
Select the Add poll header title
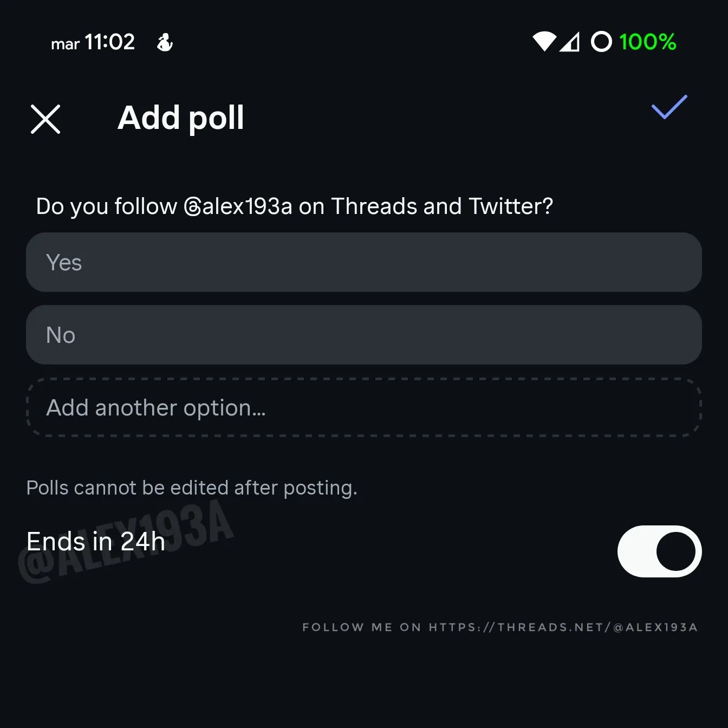[x=180, y=118]
